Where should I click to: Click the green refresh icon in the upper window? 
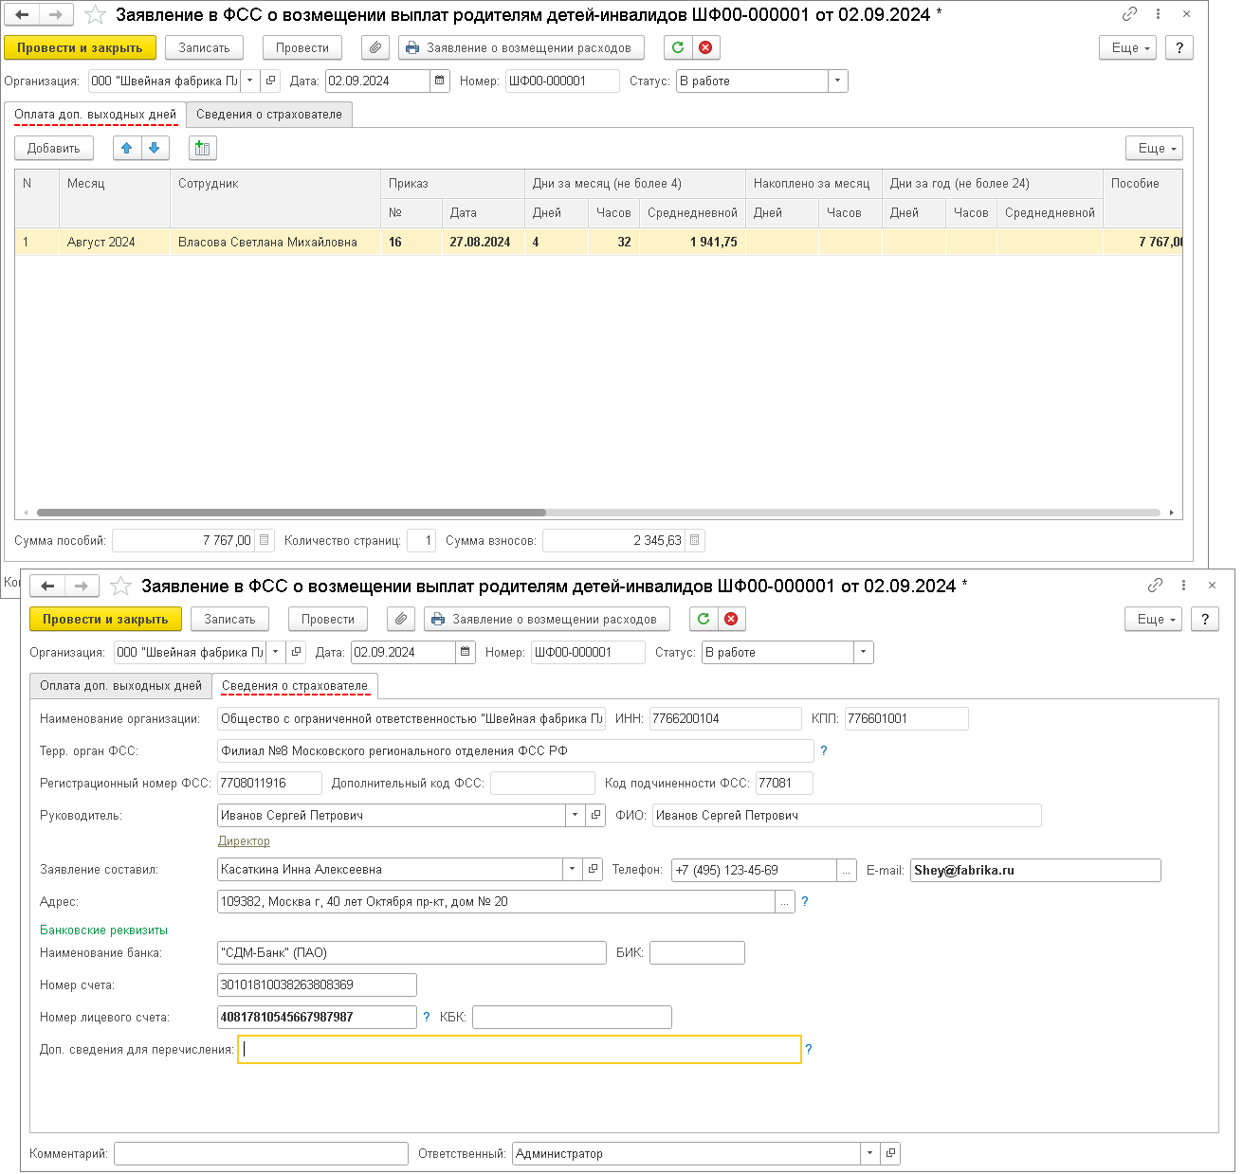678,47
